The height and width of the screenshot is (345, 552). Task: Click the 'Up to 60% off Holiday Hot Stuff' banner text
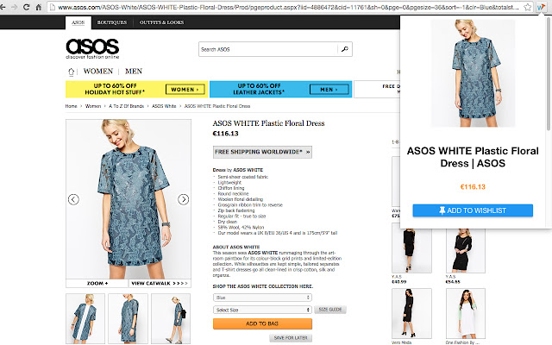[x=115, y=89]
